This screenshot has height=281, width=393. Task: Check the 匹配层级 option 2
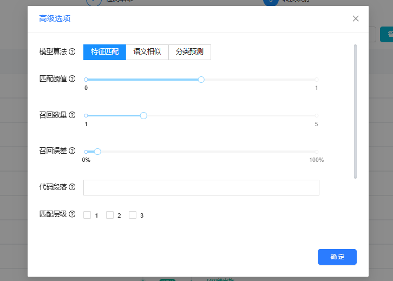tap(110, 215)
